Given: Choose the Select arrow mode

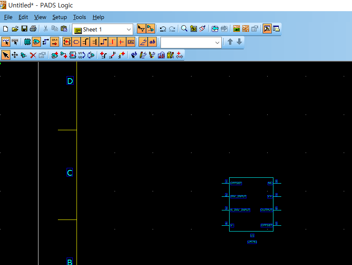Looking at the screenshot, I should 6,55.
